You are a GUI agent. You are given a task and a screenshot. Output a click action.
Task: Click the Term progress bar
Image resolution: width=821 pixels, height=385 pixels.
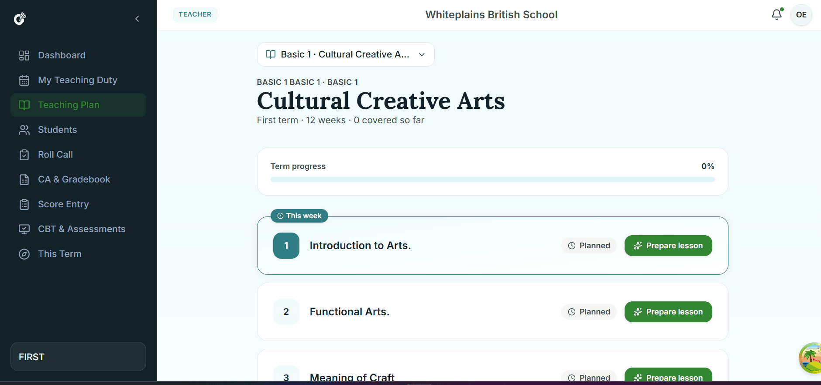point(492,179)
